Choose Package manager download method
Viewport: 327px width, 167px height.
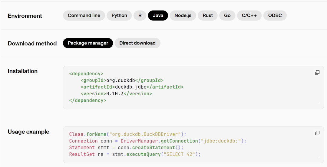88,43
